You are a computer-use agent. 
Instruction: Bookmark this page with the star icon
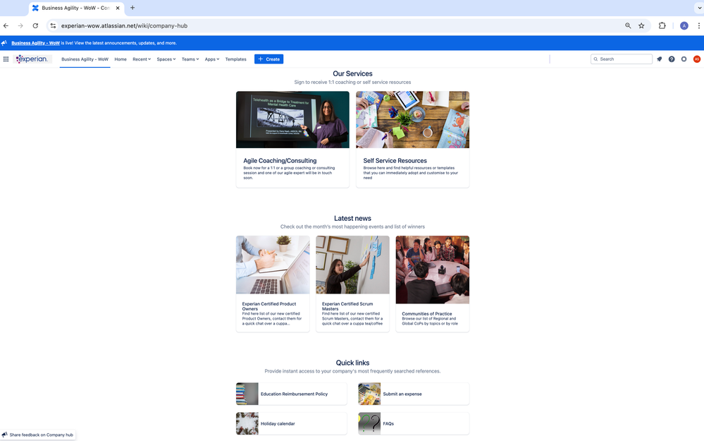(641, 25)
